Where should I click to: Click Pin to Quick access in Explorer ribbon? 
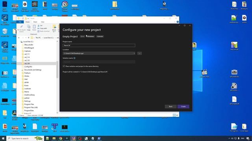click(x=21, y=29)
